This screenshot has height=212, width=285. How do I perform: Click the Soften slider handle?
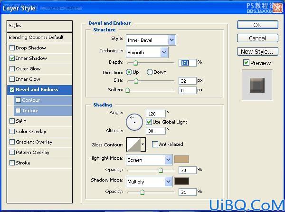(128, 90)
